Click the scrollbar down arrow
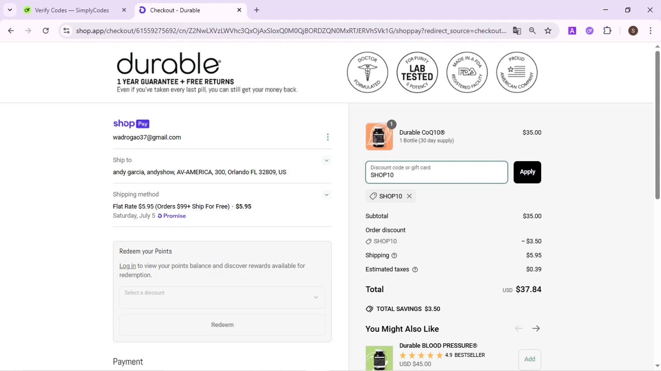Viewport: 661px width, 371px height. [657, 366]
